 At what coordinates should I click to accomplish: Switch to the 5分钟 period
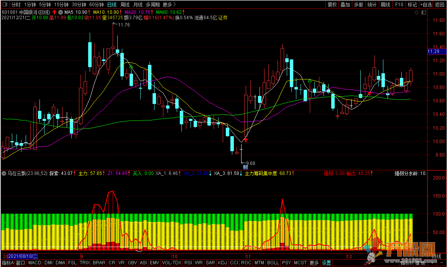pyautogui.click(x=45, y=5)
